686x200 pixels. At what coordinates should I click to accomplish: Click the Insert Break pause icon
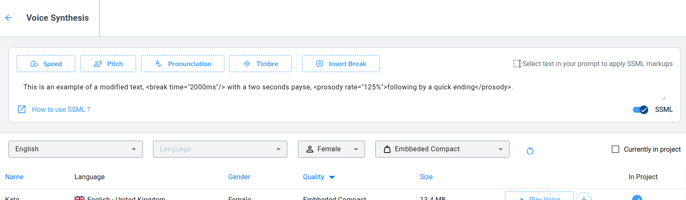pyautogui.click(x=320, y=64)
